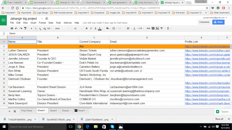Open fill color picker
Screen dimensions: 232x130
pyautogui.click(x=108, y=28)
